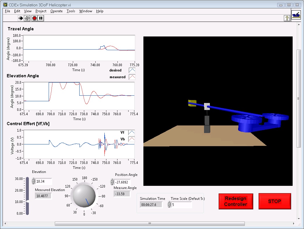Click the Vf plot legend swatch
The image size is (304, 229).
[131, 133]
